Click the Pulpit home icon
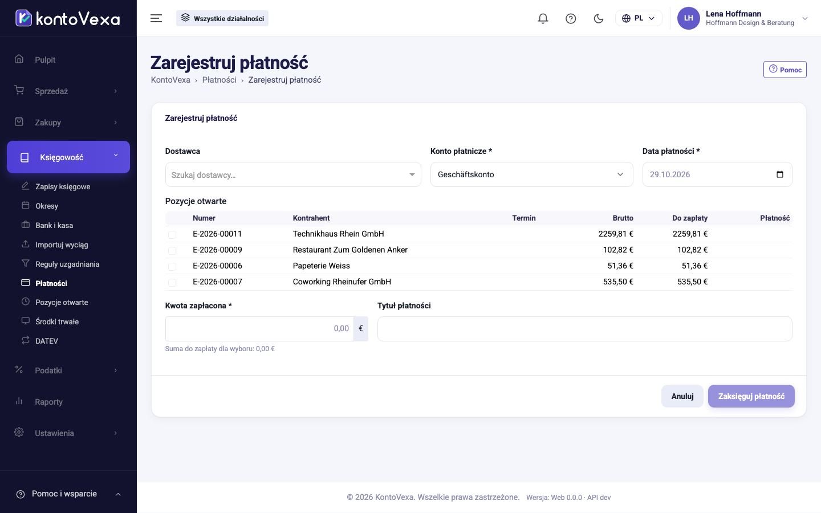 pos(19,59)
